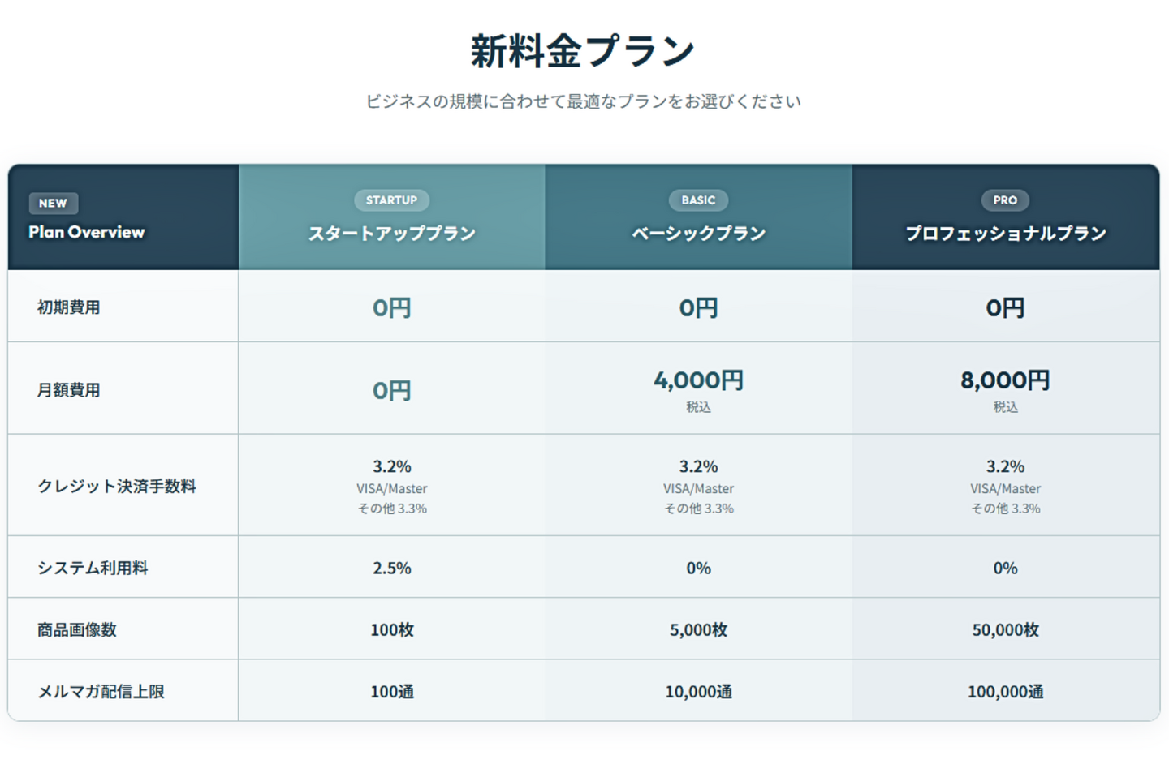
Task: Click the BASIC plan badge
Action: click(698, 200)
